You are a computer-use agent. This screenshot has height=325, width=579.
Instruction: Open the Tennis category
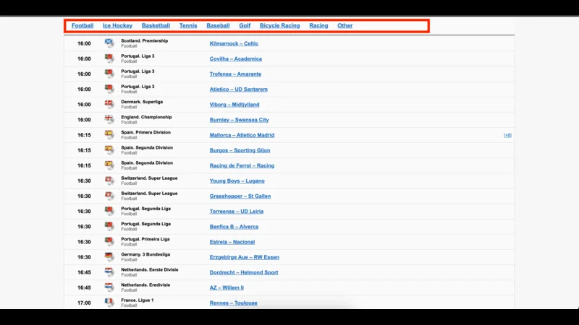(x=188, y=26)
